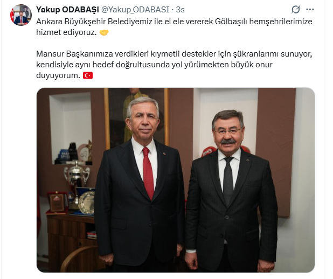Viewport: 333px width, 279px height.
Task: Click Yakup ODABAŞI's profile avatar
Action: click(x=21, y=15)
